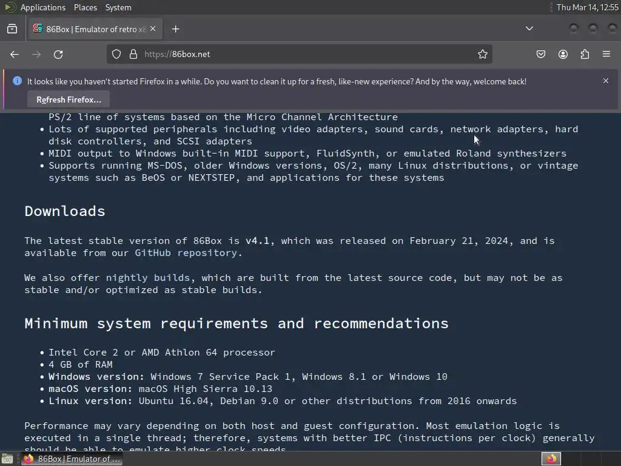Click the URL address field
621x466 pixels.
(x=299, y=54)
